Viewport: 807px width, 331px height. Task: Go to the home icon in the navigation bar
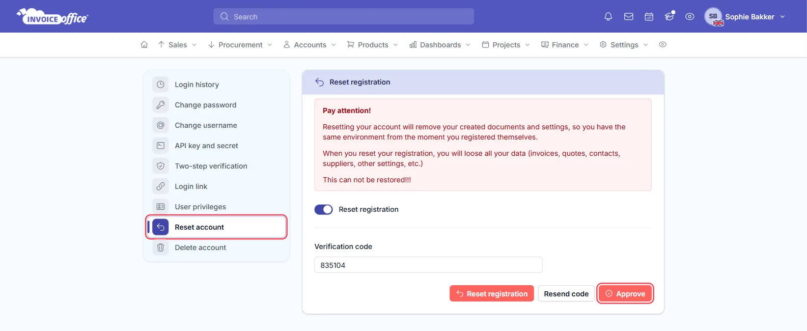(x=144, y=45)
